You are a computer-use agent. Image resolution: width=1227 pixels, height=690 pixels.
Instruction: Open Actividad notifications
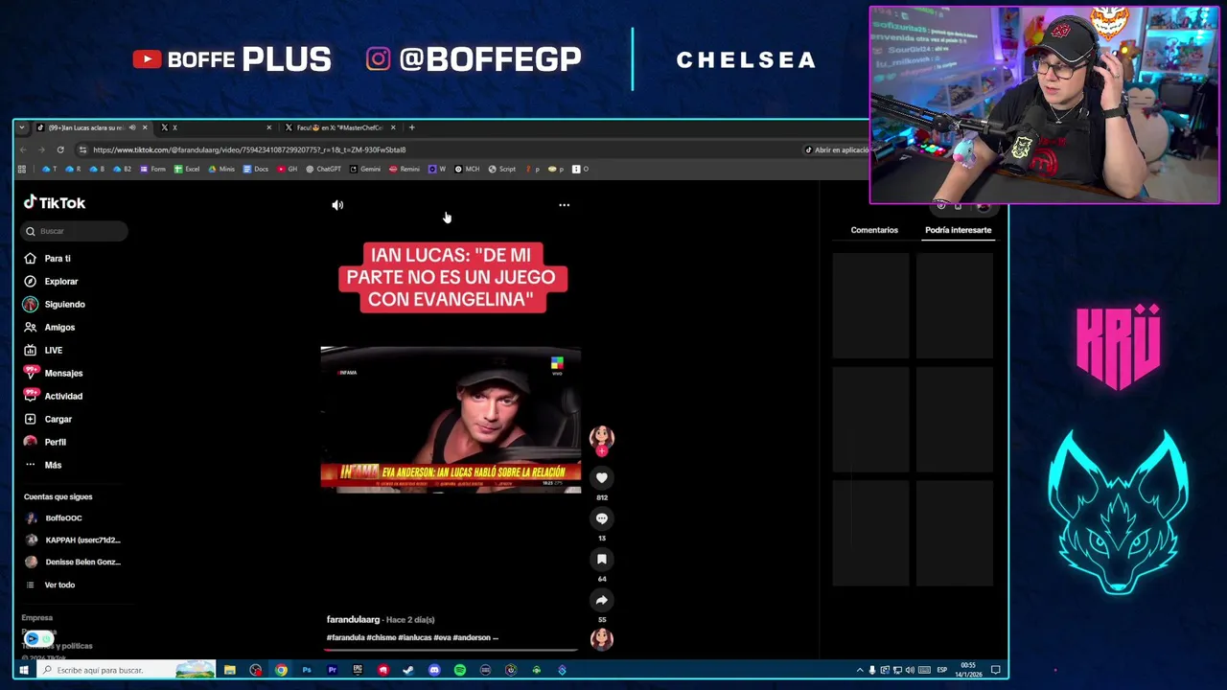coord(54,397)
